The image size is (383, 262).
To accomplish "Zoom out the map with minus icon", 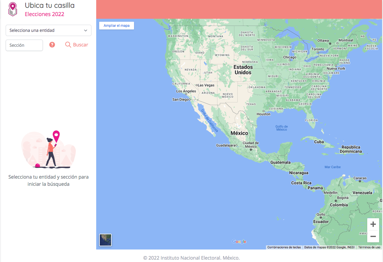I will [373, 236].
